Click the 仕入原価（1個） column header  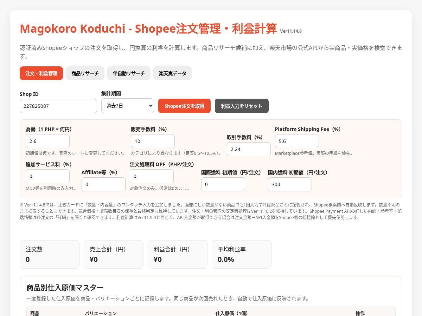[x=232, y=313]
